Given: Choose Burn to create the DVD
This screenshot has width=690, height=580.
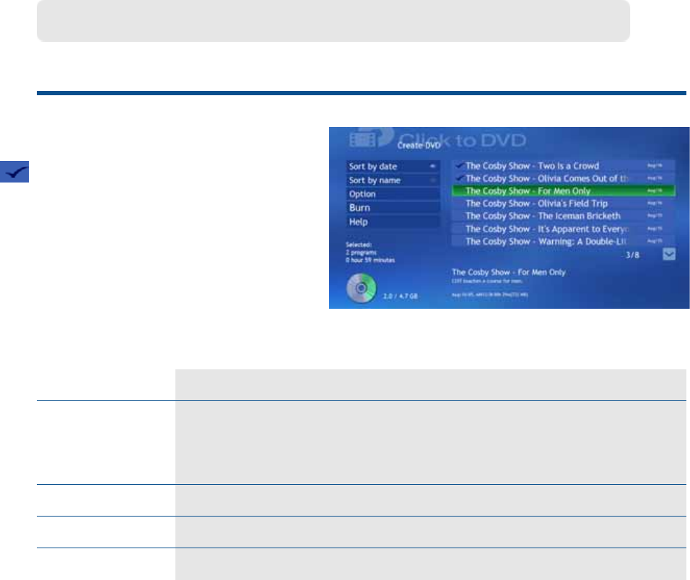Looking at the screenshot, I should (393, 208).
